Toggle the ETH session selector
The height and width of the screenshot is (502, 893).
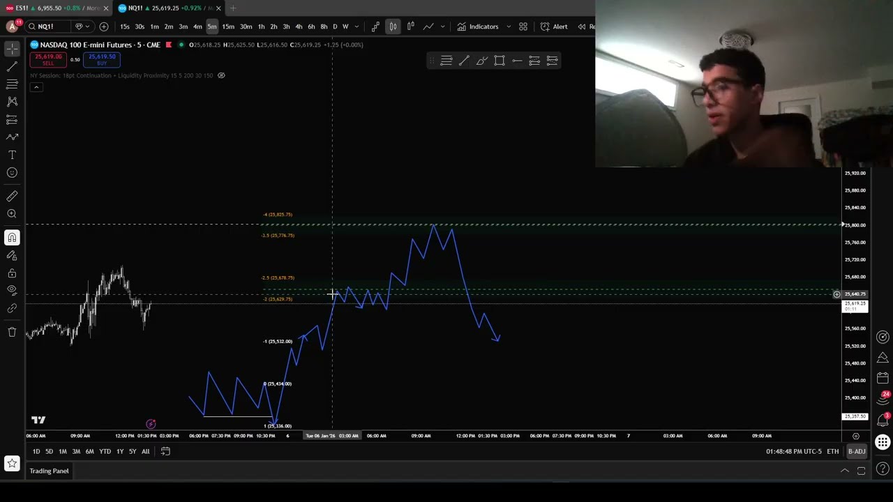point(833,452)
